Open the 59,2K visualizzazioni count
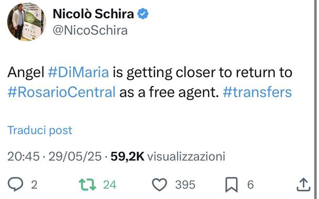This screenshot has height=199, width=319. (168, 156)
